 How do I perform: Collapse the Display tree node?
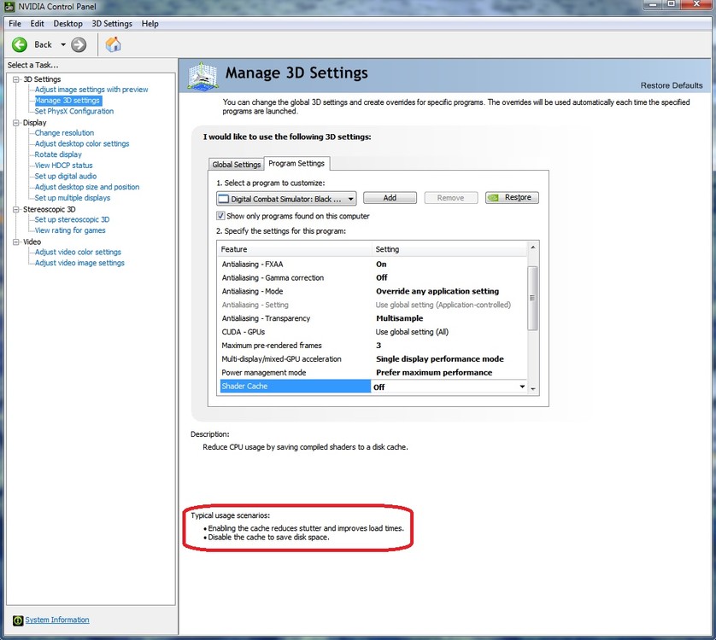pyautogui.click(x=16, y=123)
